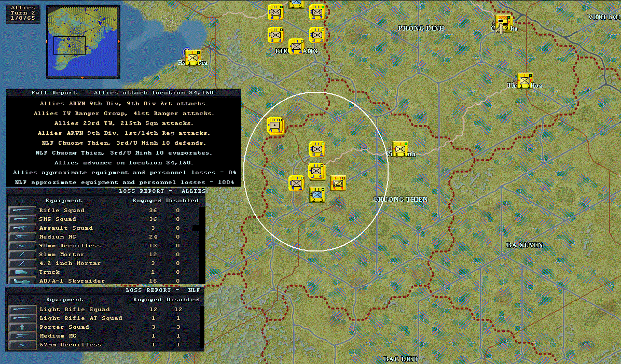Click the Allies Turn 2 date panel

point(23,13)
